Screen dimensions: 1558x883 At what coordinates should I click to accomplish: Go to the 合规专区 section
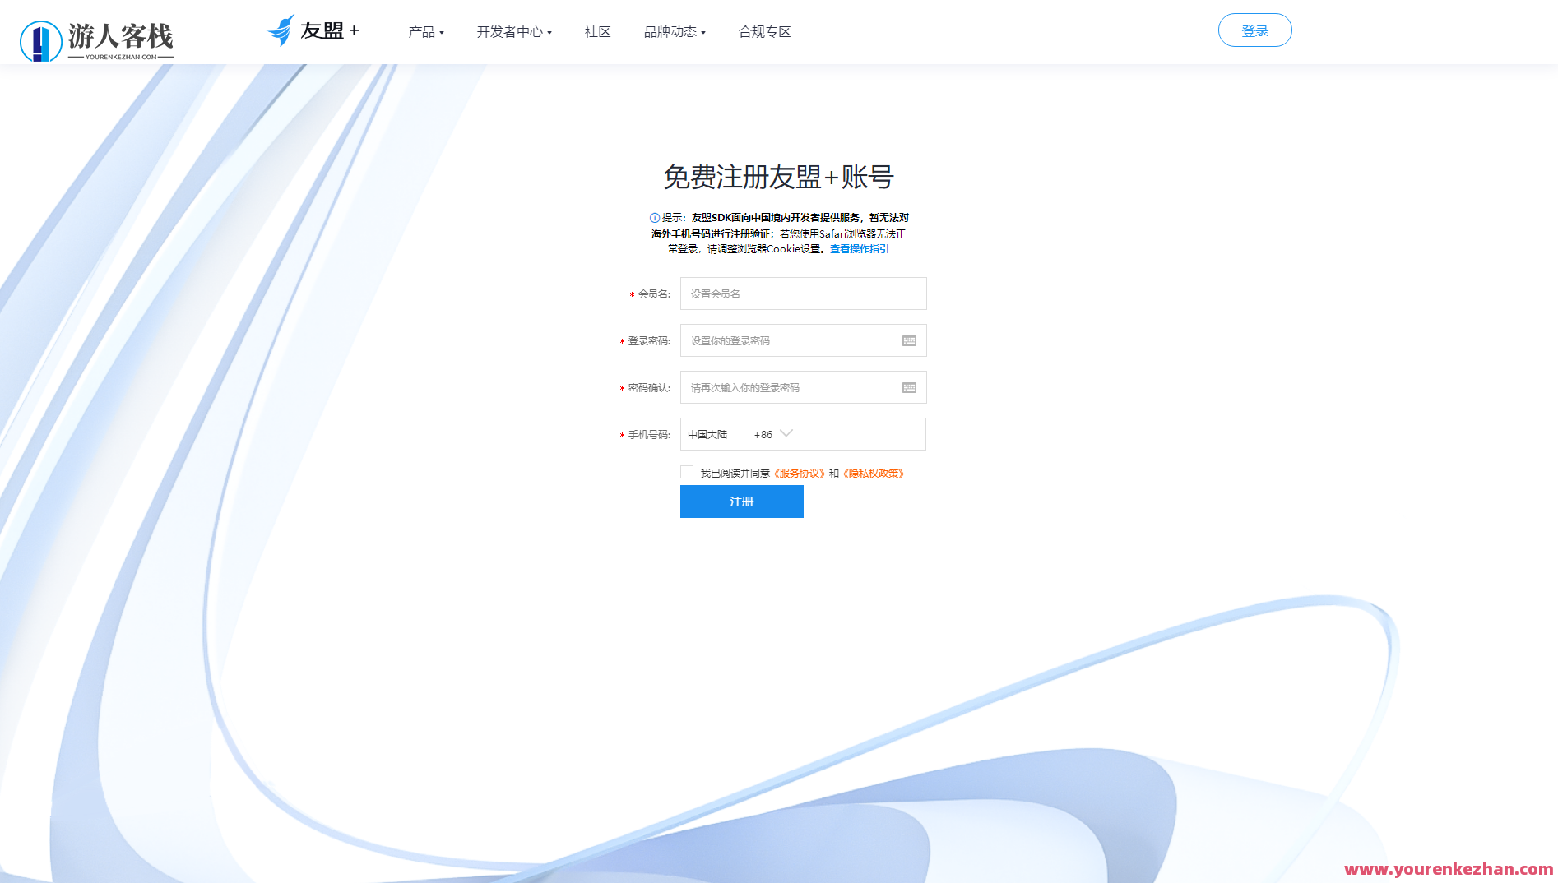point(763,32)
